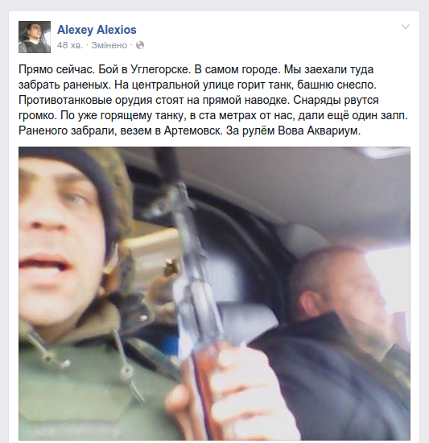This screenshot has width=429, height=443.
Task: View edit history via Змінено link
Action: [109, 45]
